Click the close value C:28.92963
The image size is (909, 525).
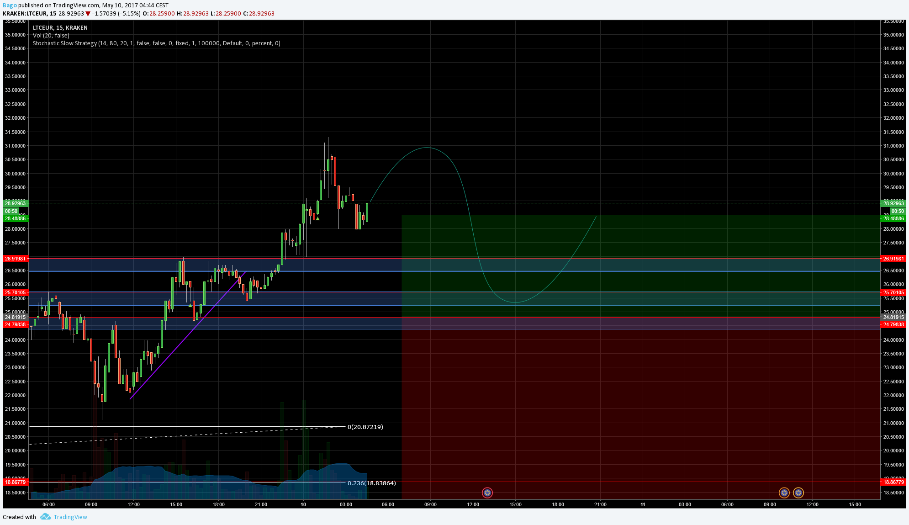point(259,14)
